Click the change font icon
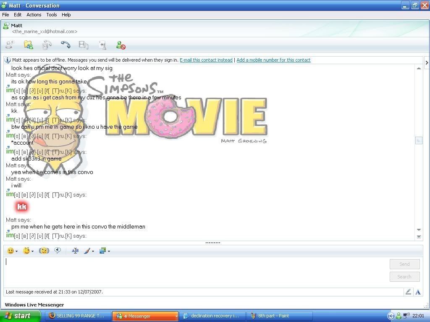Screen dimensions: 430x322 click(75, 251)
